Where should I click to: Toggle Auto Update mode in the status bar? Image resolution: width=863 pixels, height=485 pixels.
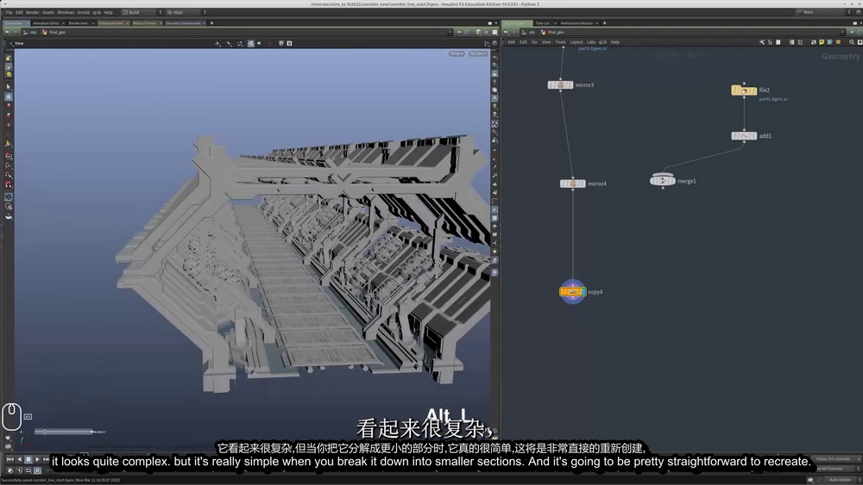[841, 480]
